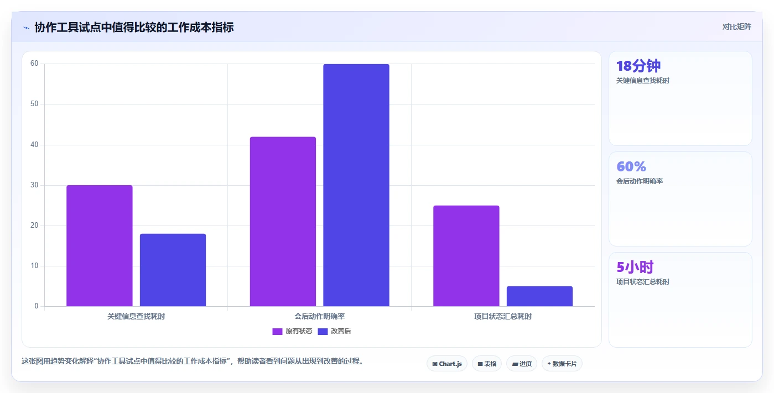Toggle the 改善后 legend entry
This screenshot has height=393, width=774.
tap(334, 331)
